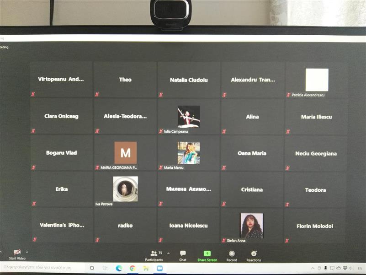This screenshot has width=366, height=275.
Task: Click the muted mic icon on Teodora's tile
Action: 287,205
